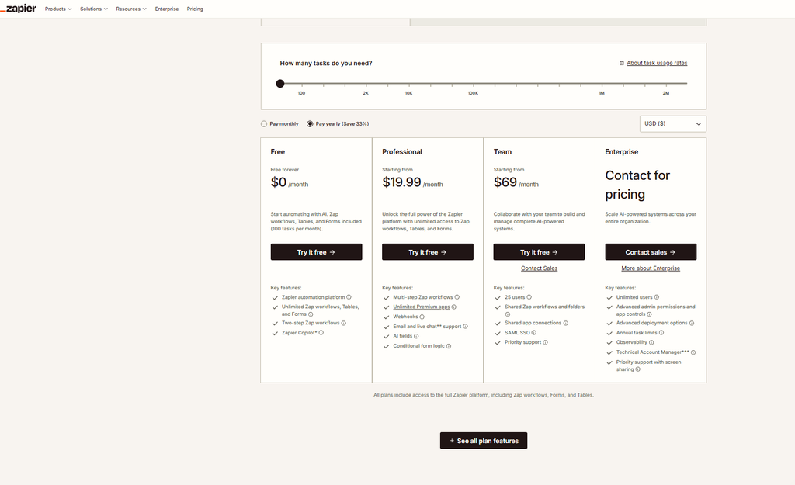The image size is (795, 485).
Task: Expand the Resources menu
Action: pyautogui.click(x=130, y=9)
